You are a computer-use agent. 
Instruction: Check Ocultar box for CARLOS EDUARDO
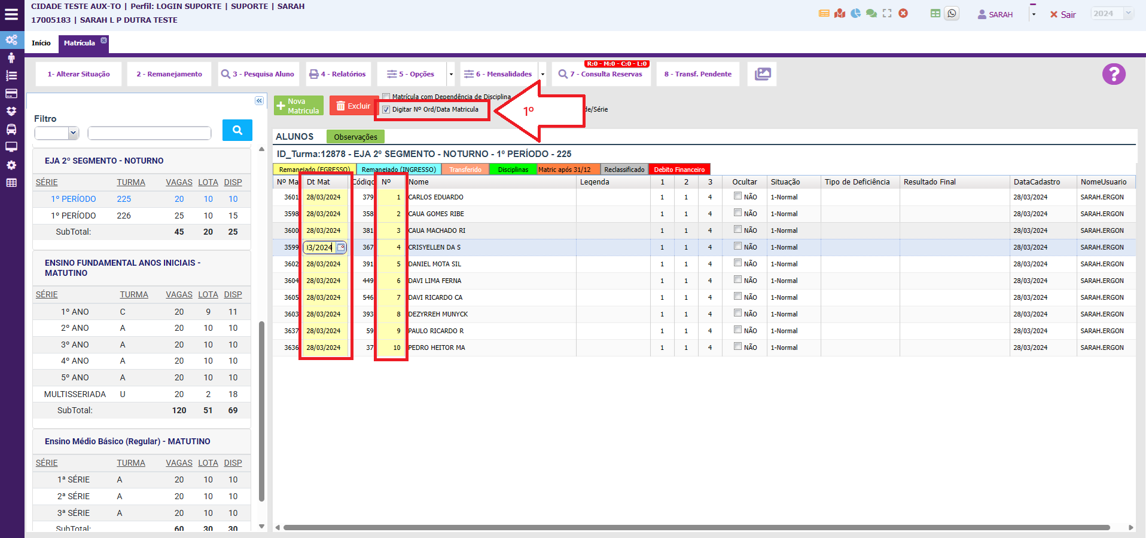[x=737, y=196]
